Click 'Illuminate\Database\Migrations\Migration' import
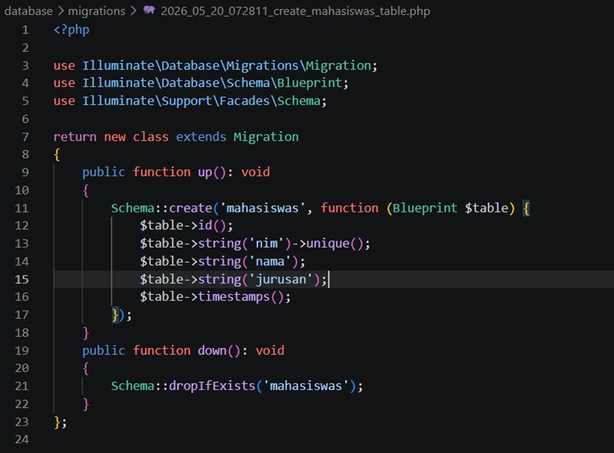The width and height of the screenshot is (614, 453). point(227,65)
